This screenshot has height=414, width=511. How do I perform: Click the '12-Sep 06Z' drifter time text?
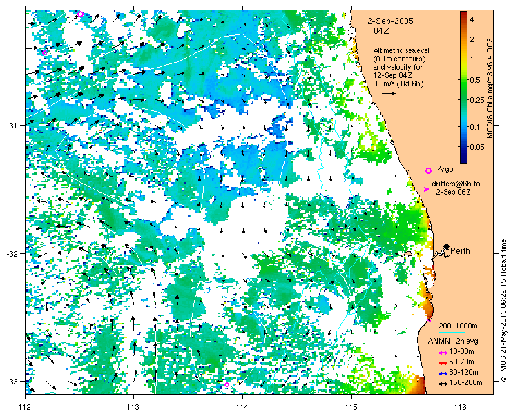[452, 193]
